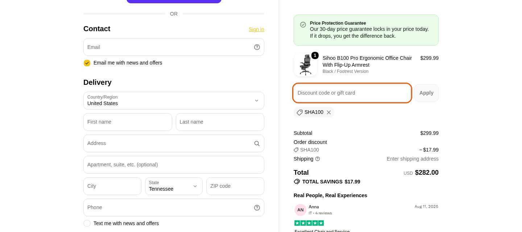522x232 pixels.
Task: Click the five-star rating on Anna's review
Action: (x=309, y=223)
